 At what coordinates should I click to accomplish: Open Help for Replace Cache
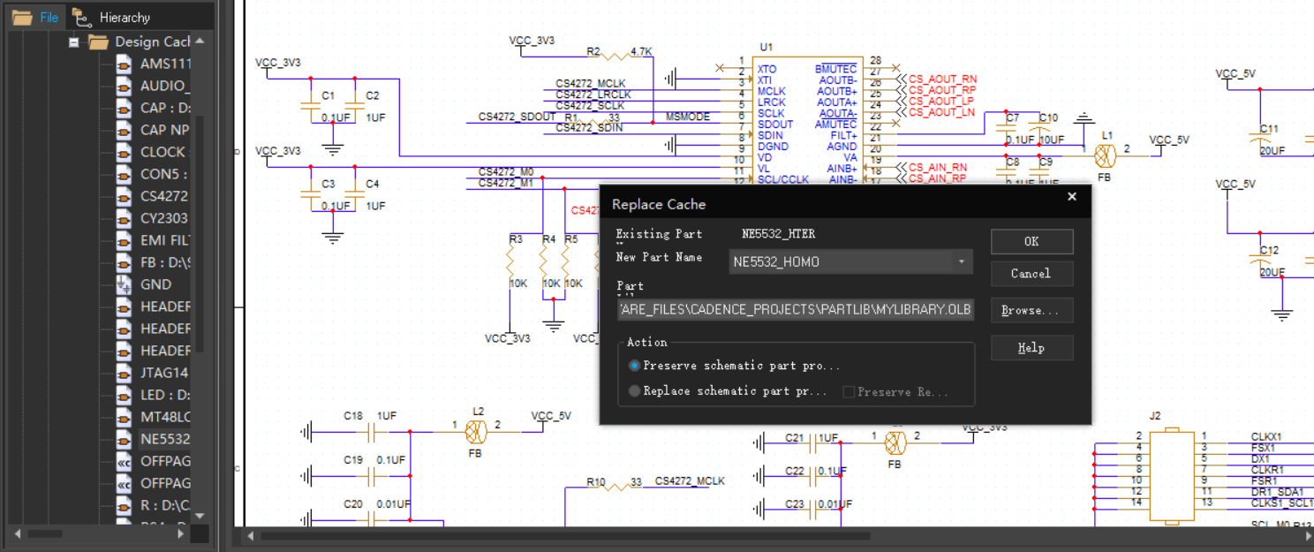pyautogui.click(x=1031, y=347)
